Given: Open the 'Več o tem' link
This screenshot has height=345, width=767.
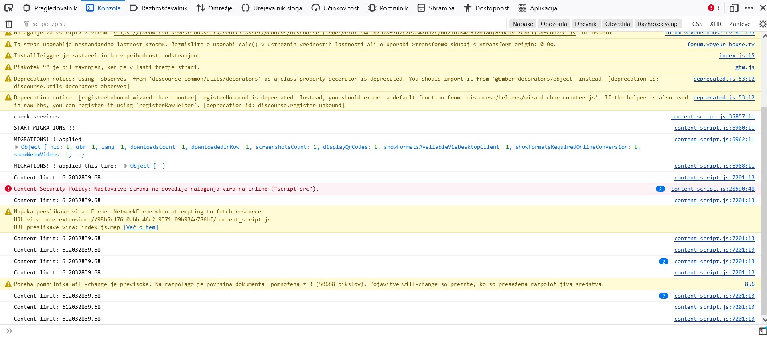Looking at the screenshot, I should (140, 227).
